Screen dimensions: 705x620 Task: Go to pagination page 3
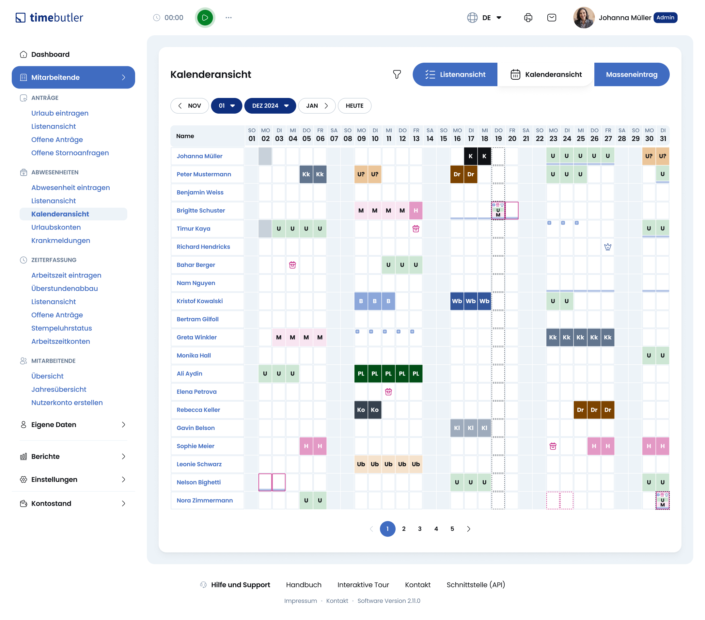(419, 529)
